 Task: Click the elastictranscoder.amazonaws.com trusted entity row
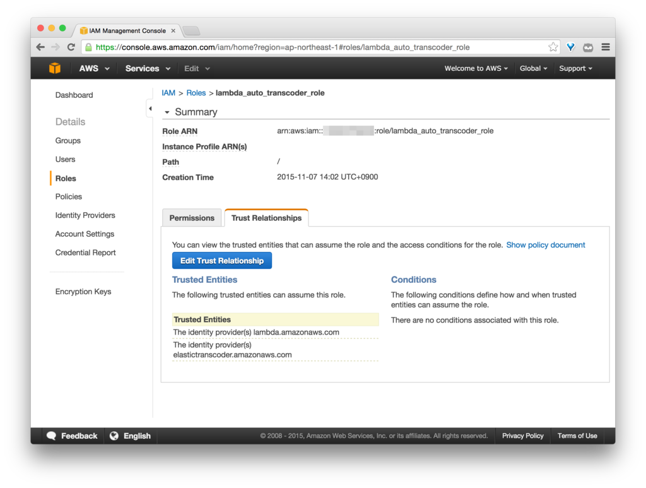tap(275, 350)
